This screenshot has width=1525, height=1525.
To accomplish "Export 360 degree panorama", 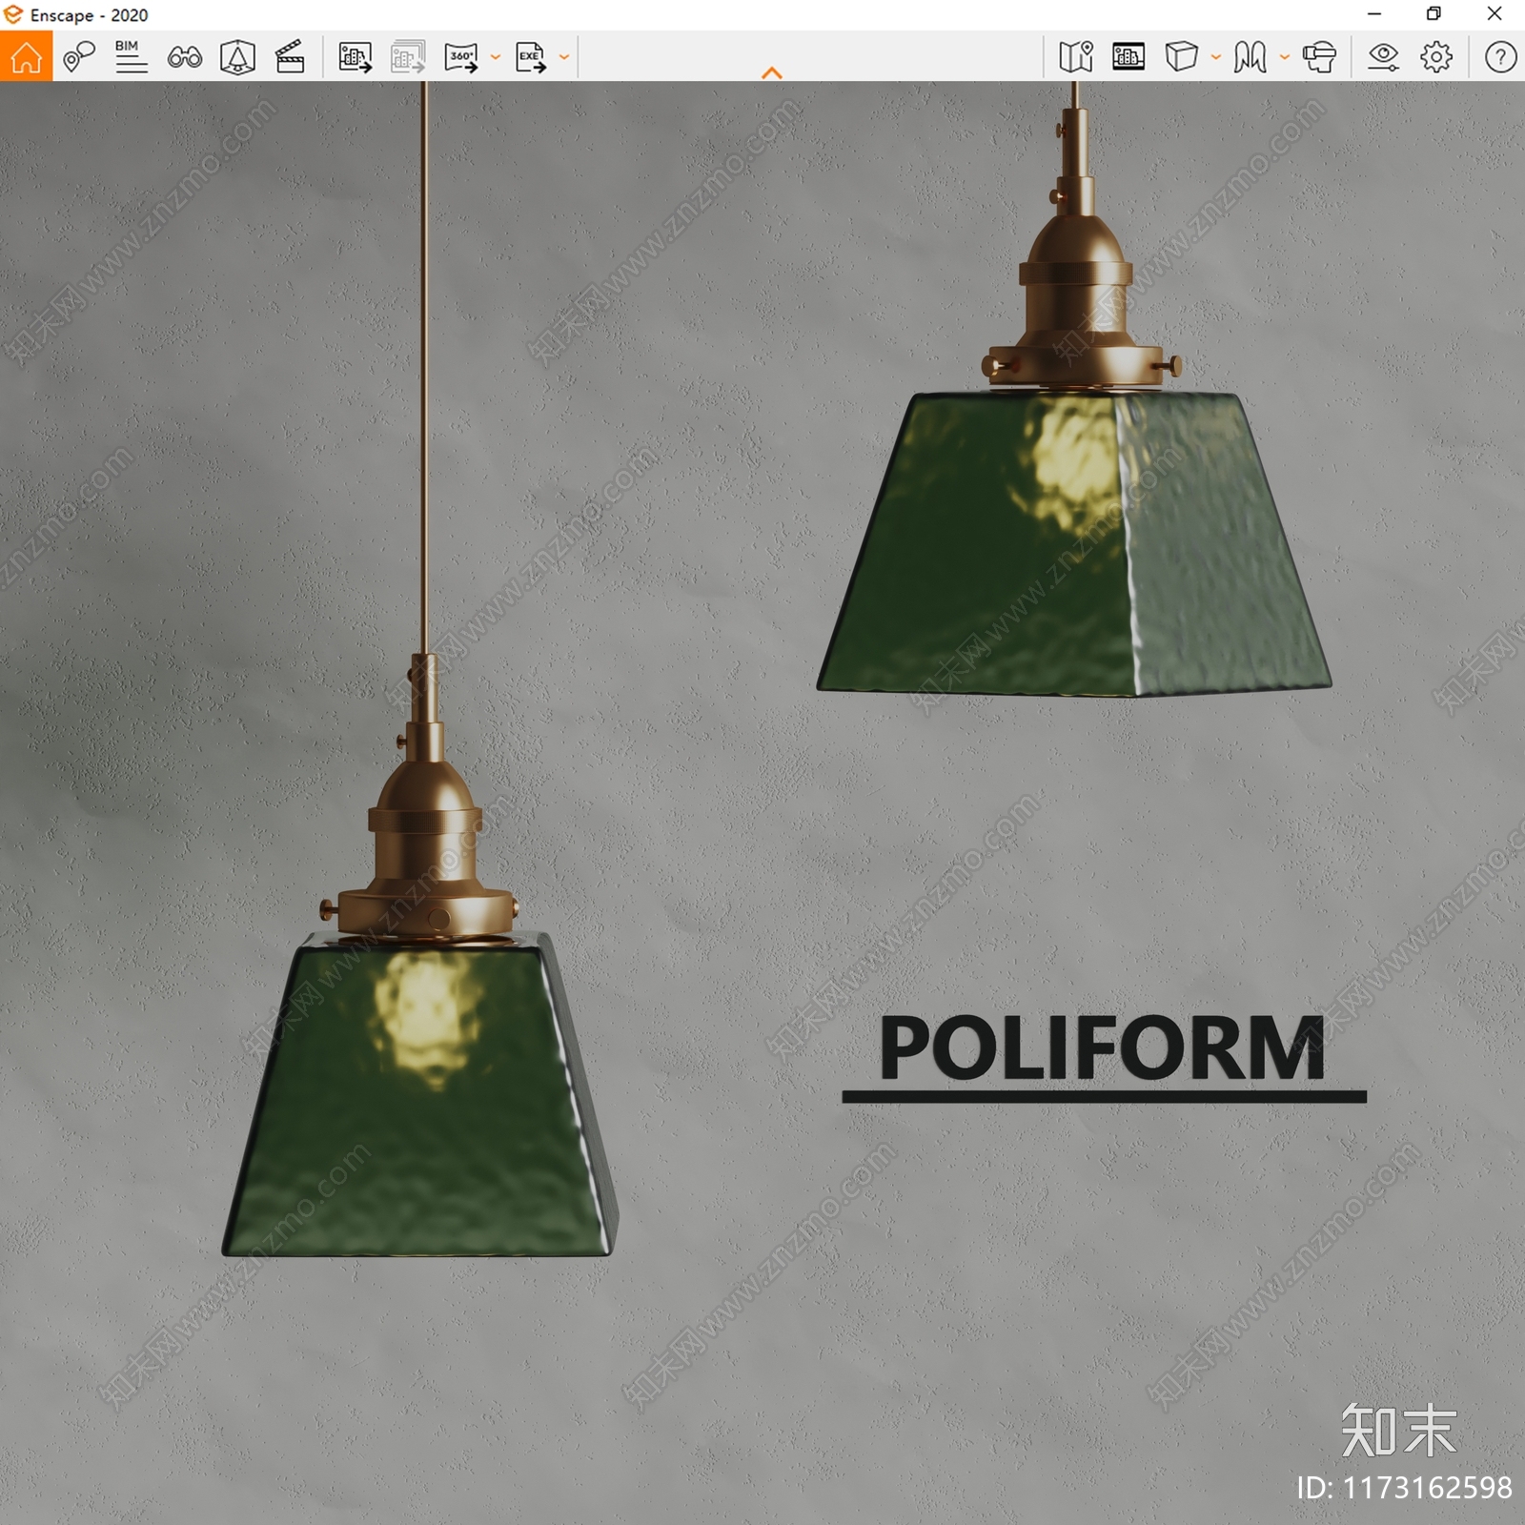I will point(462,57).
